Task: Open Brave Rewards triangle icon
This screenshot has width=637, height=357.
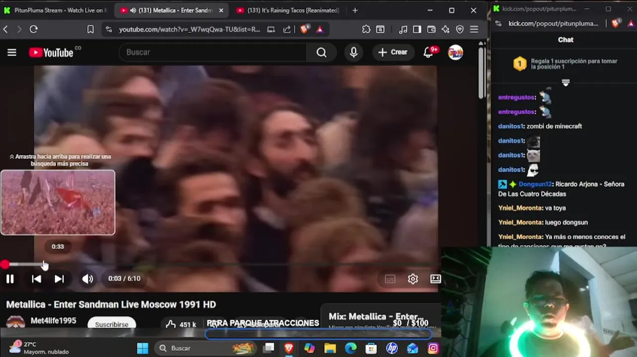Action: coord(319,30)
